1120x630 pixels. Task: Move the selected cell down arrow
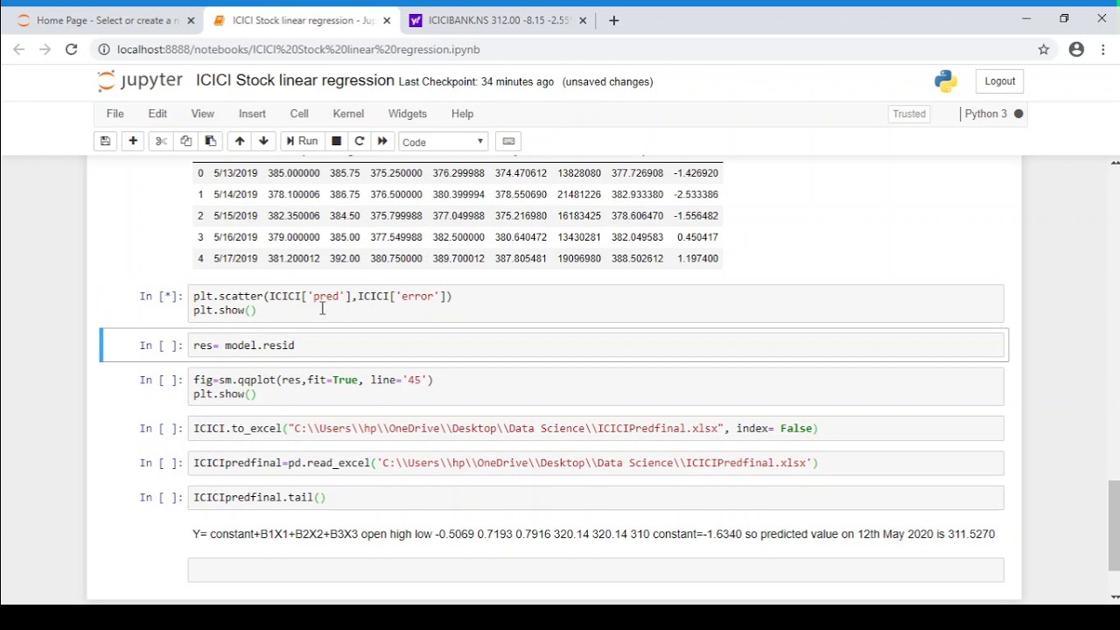pos(263,142)
